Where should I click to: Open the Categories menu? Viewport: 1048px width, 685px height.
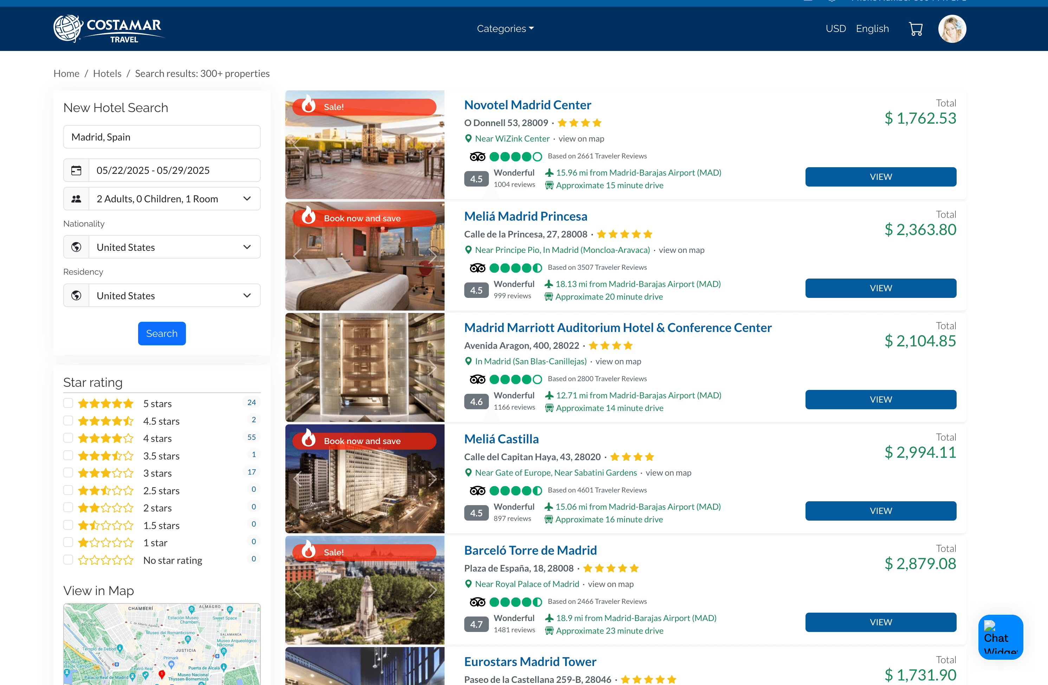click(x=505, y=29)
